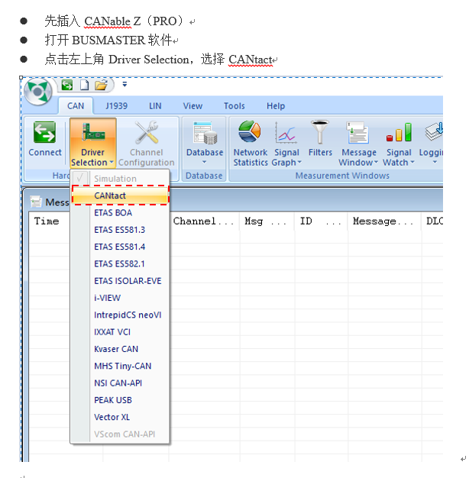Click the Driver Selection card icon
Screen dimensions: 469x478
[x=93, y=132]
